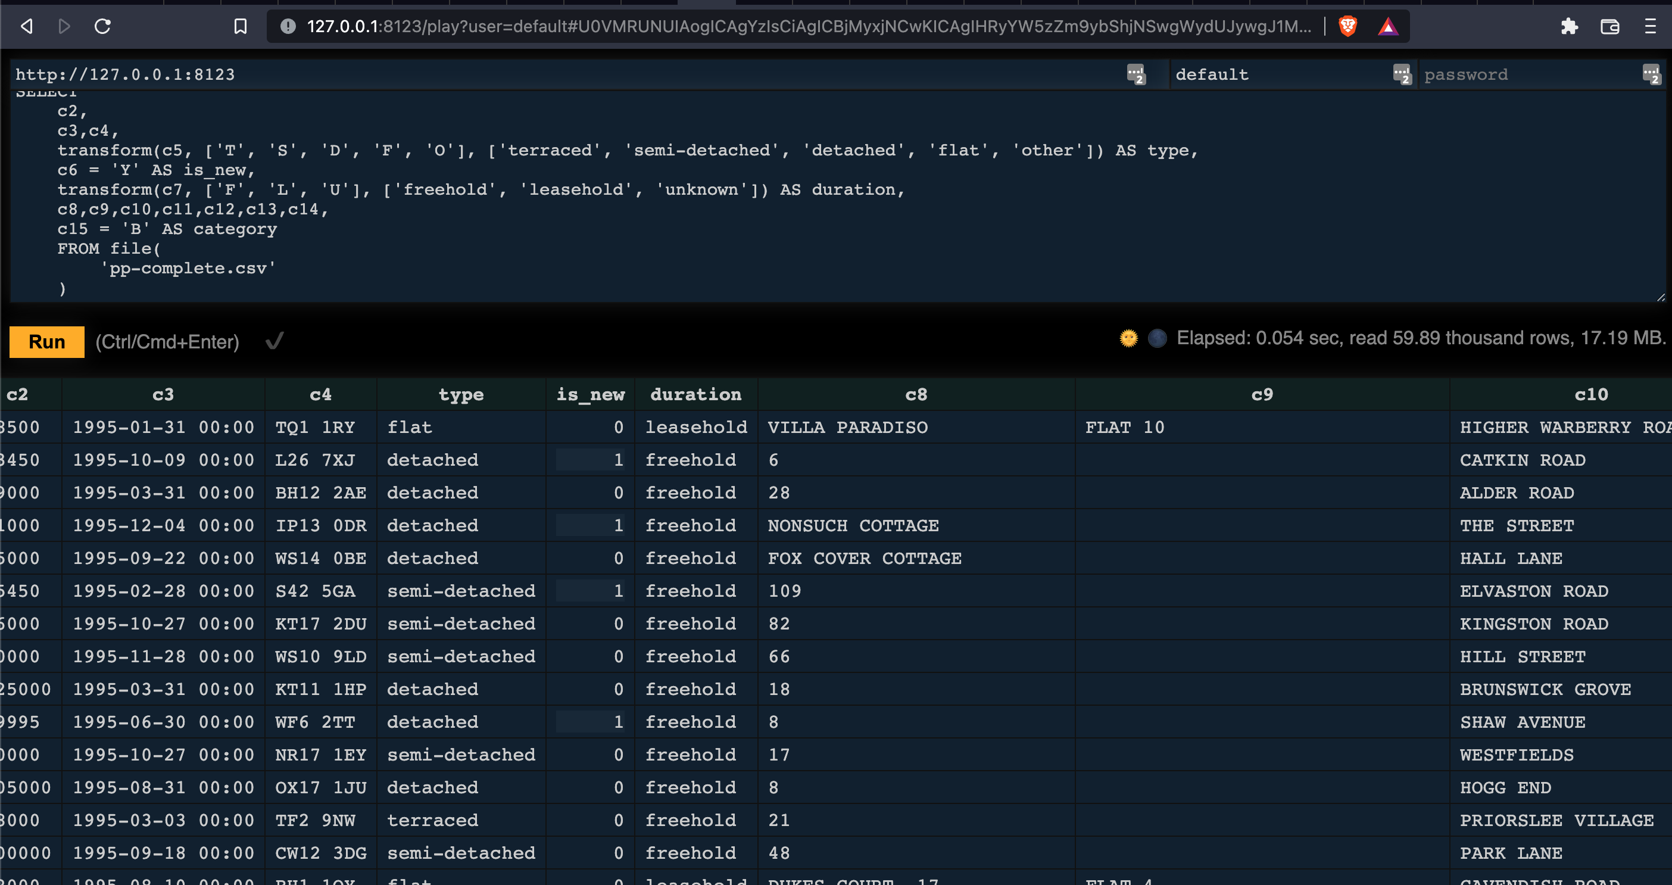The width and height of the screenshot is (1672, 885).
Task: Click the duration column header
Action: tap(696, 394)
